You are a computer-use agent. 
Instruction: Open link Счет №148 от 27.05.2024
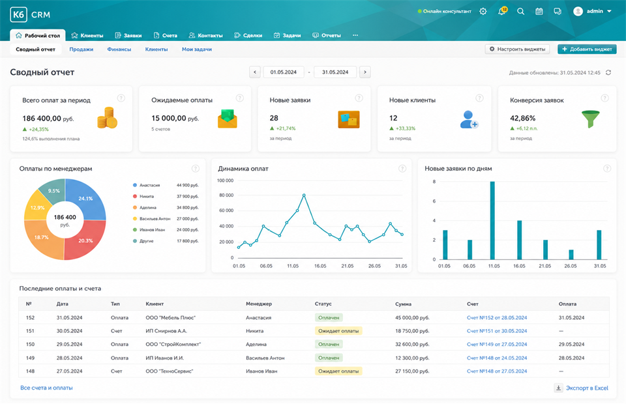497,371
